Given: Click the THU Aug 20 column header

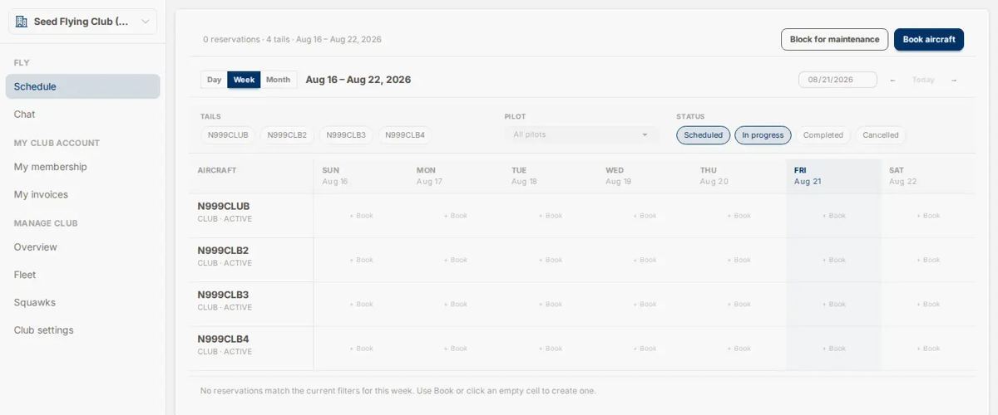Looking at the screenshot, I should click(739, 175).
